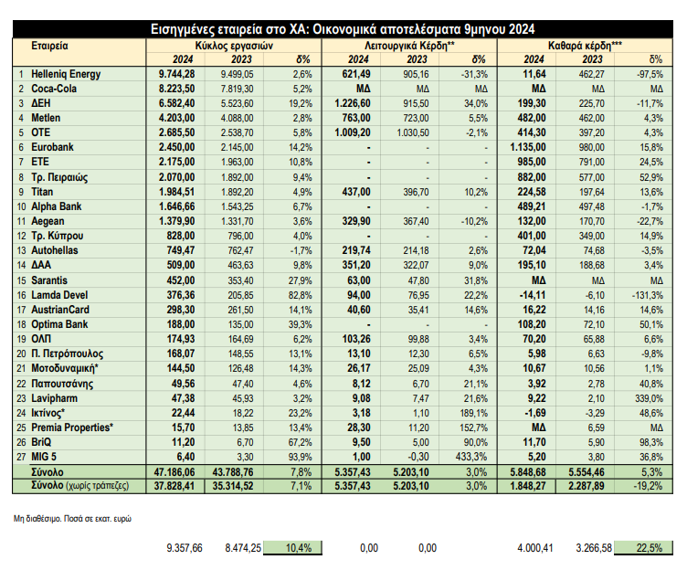Select the 'Παπουτσάνης' cell
This screenshot has height=570, width=687.
[x=62, y=385]
